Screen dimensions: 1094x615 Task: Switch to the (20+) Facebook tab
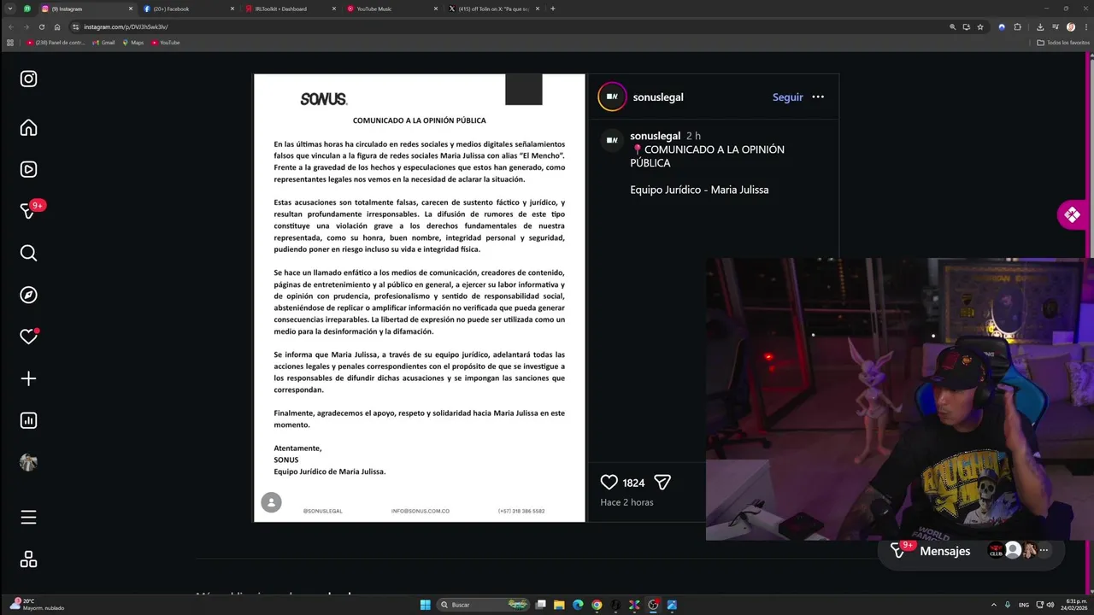(x=188, y=9)
